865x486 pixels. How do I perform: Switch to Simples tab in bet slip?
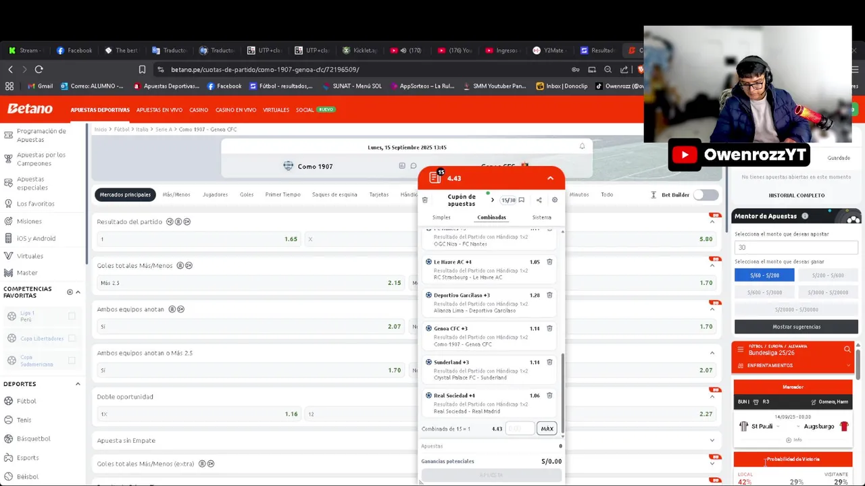441,217
